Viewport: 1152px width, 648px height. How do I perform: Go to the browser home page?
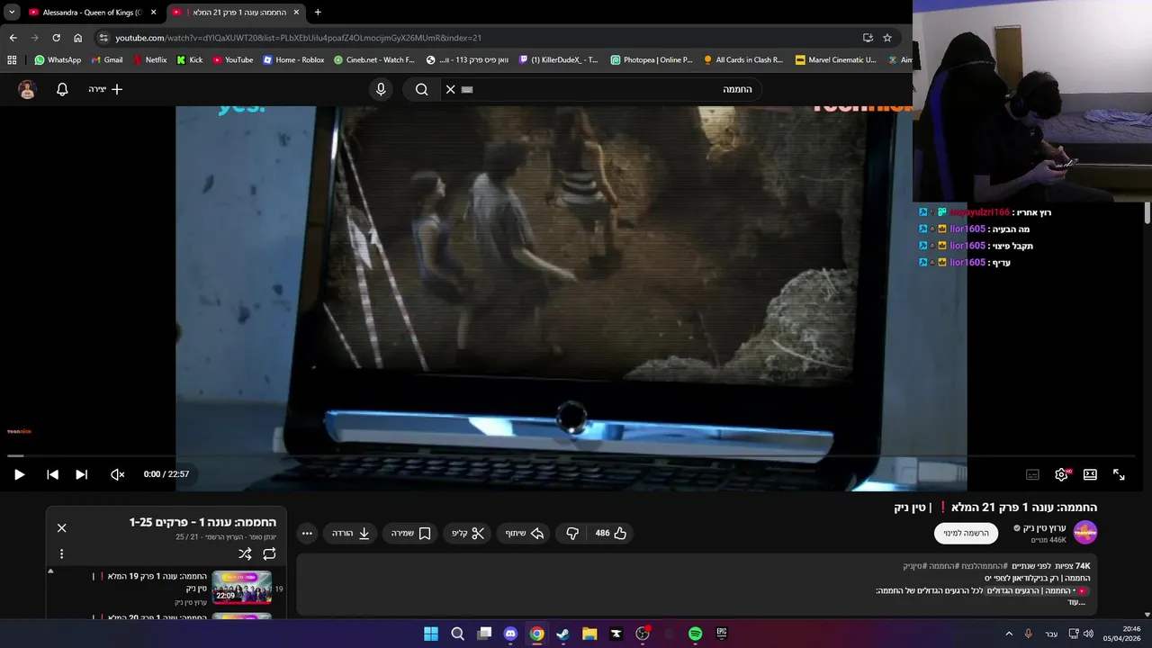[77, 38]
